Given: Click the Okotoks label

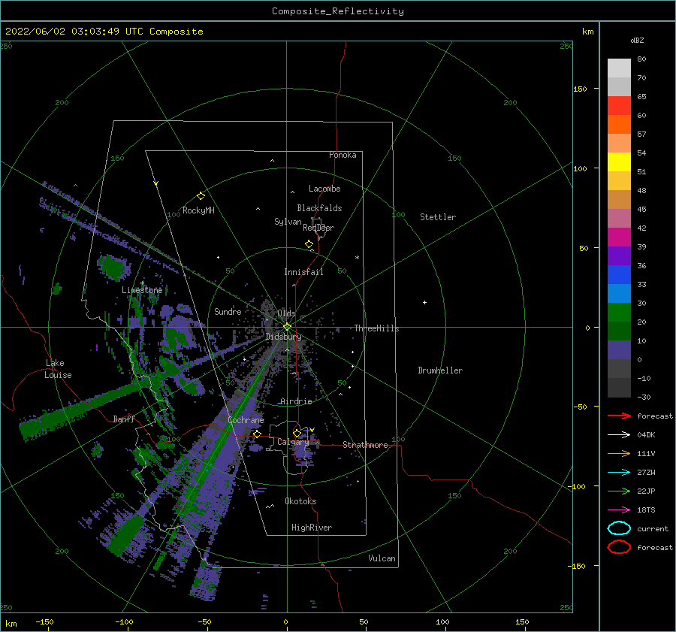Looking at the screenshot, I should click(300, 501).
